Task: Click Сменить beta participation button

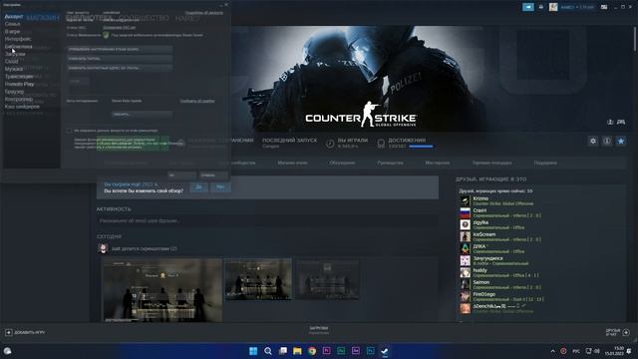Action: 142,115
